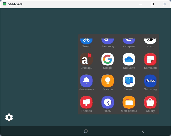Viewport: 171px width, 136px height.
Task: Click the Словарь label text
Action: tap(86, 68)
